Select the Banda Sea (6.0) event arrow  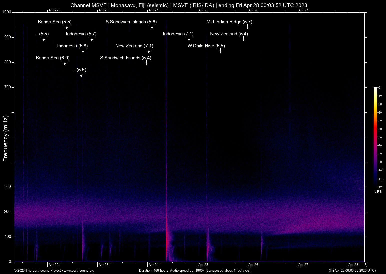point(65,63)
